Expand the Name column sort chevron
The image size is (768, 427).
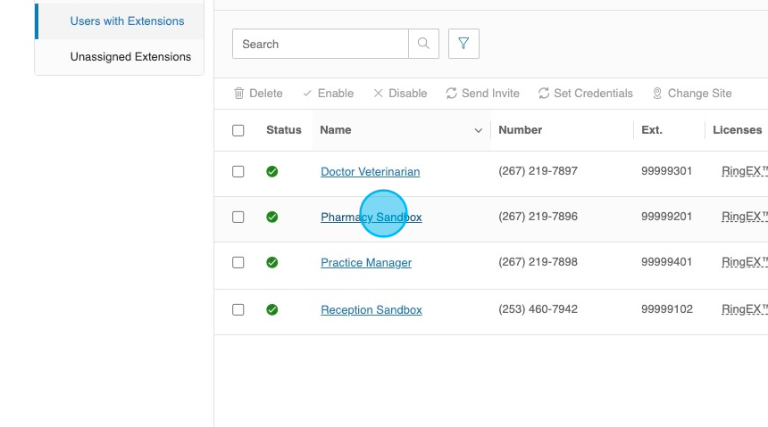click(x=478, y=131)
